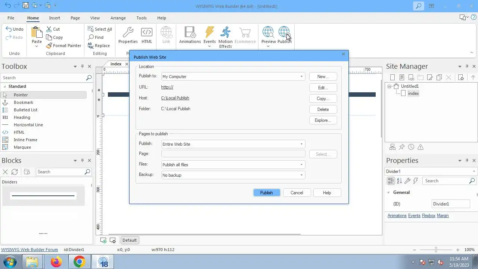The image size is (478, 269).
Task: Delete the selected publish location
Action: pyautogui.click(x=323, y=109)
